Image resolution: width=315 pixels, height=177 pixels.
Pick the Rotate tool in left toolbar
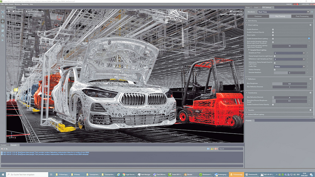point(3,26)
